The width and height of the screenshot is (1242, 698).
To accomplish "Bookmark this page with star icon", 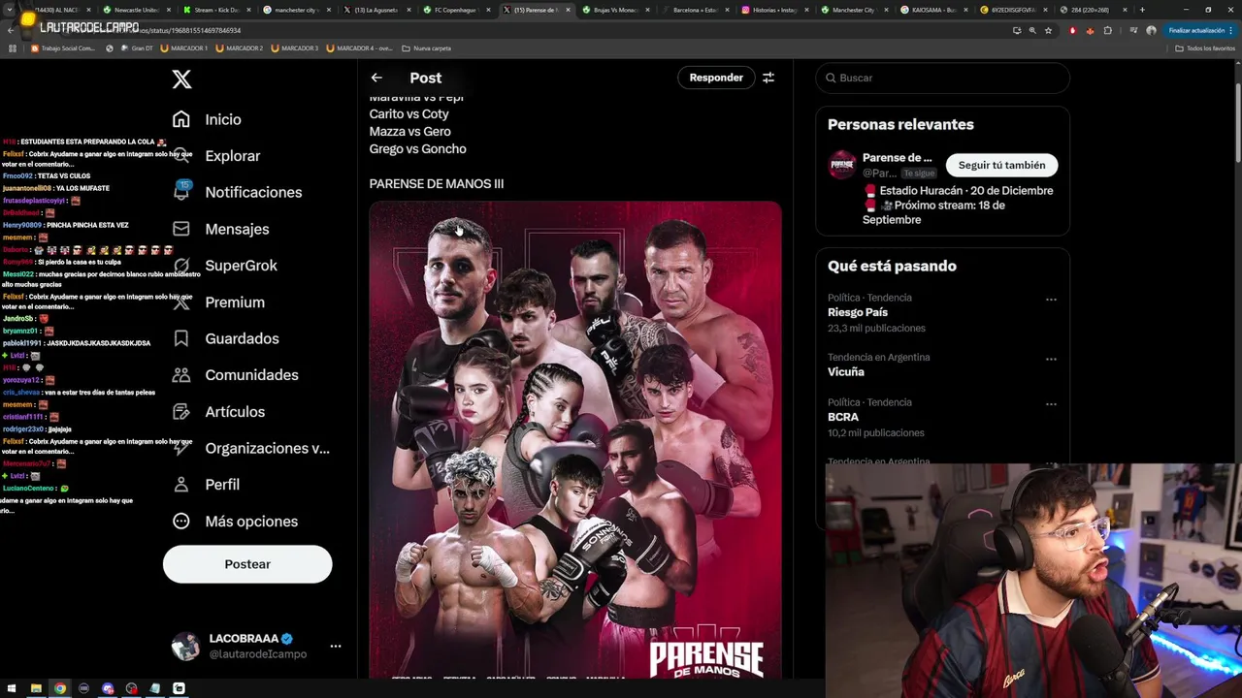I will 1048,30.
